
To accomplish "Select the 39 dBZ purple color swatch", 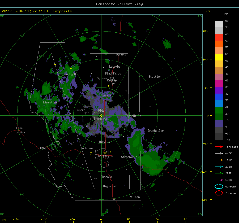I will click(x=219, y=90).
